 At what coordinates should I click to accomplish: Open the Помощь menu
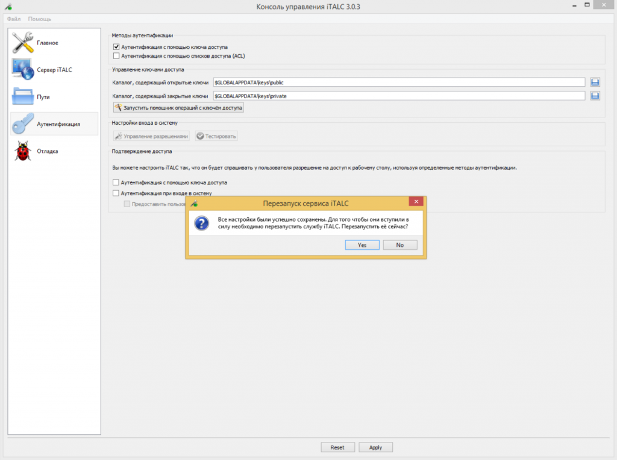(x=39, y=19)
